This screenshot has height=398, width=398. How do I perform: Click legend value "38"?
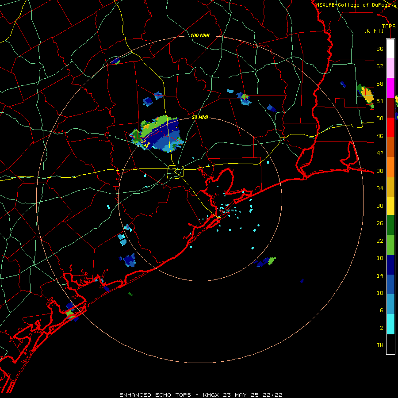[380, 171]
